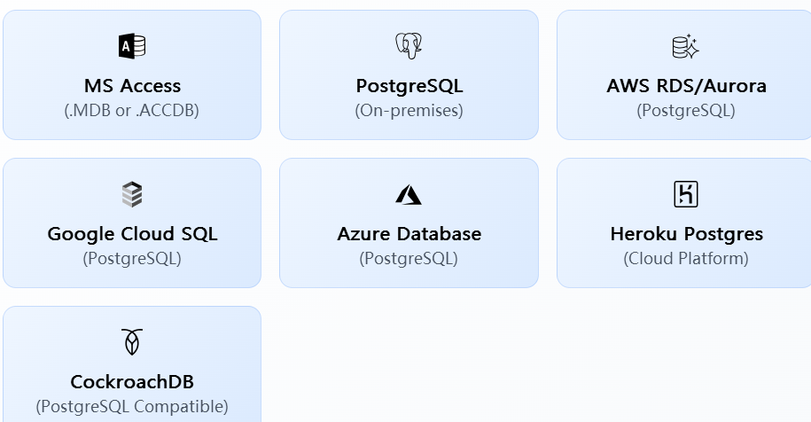Click the (Cloud Platform) subtitle text
This screenshot has width=811, height=422.
pyautogui.click(x=686, y=259)
